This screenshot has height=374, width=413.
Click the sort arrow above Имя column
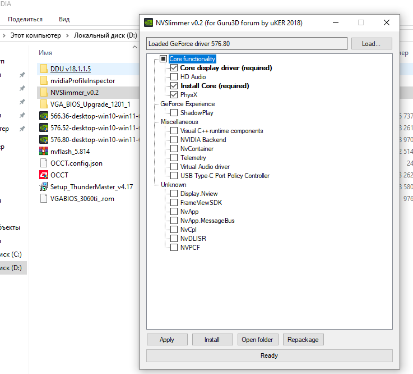click(x=134, y=47)
